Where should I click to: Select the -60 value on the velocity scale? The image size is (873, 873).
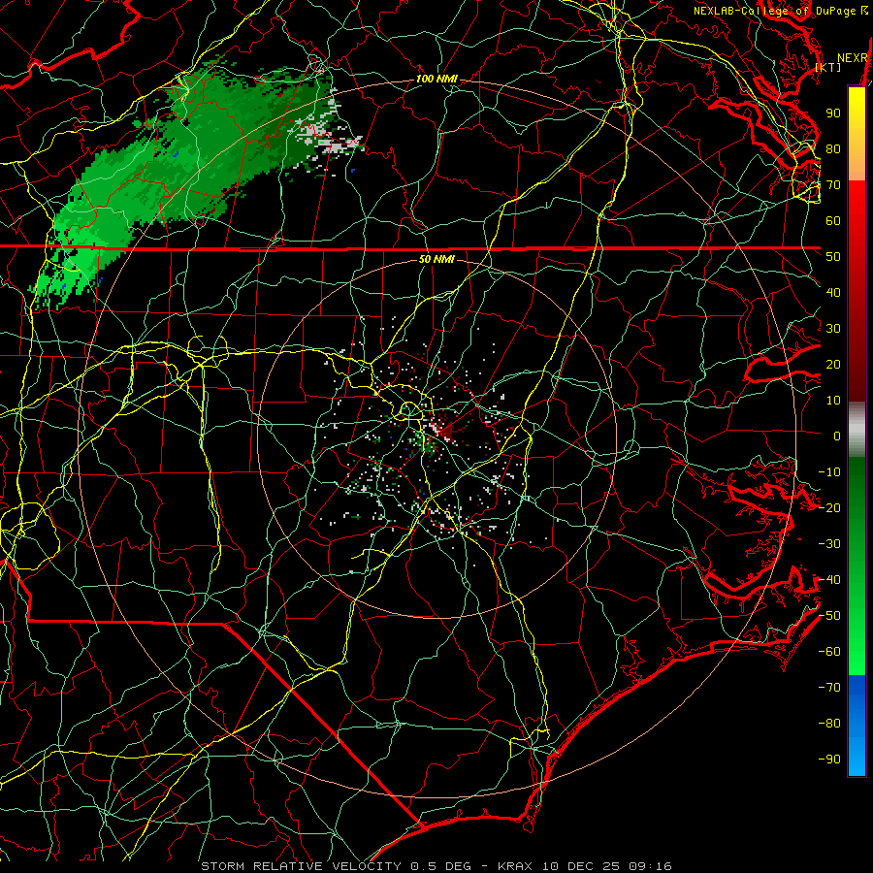pos(829,652)
